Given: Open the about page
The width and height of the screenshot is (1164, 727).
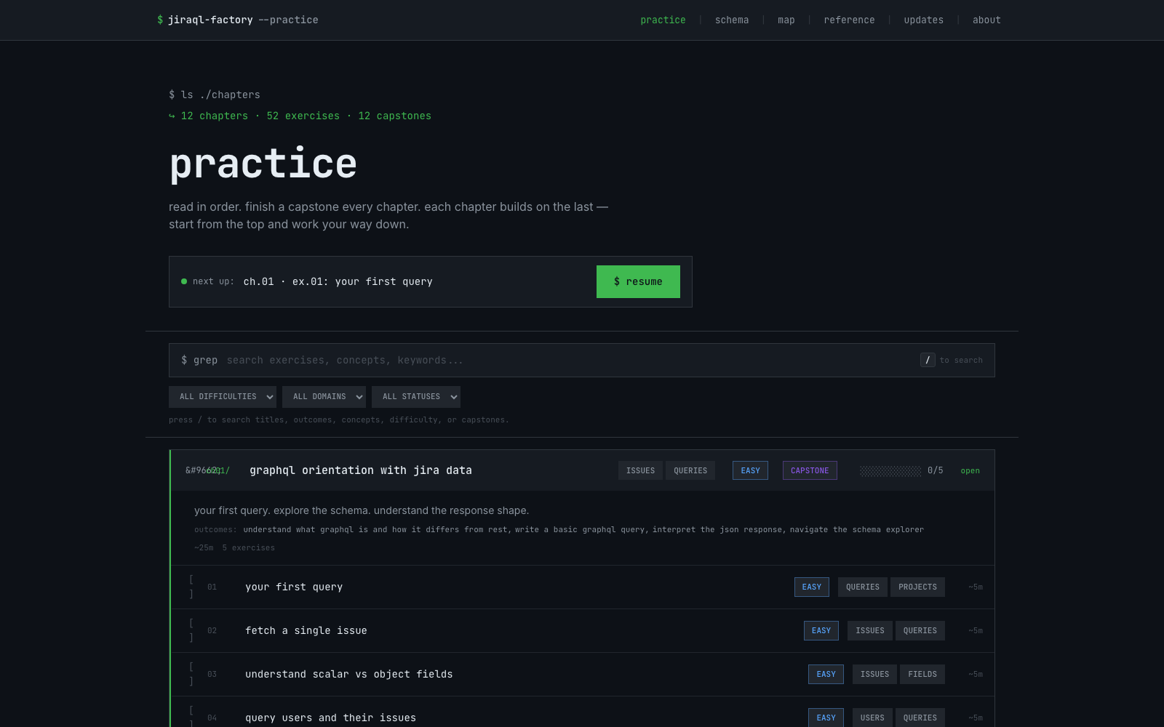Looking at the screenshot, I should tap(986, 20).
